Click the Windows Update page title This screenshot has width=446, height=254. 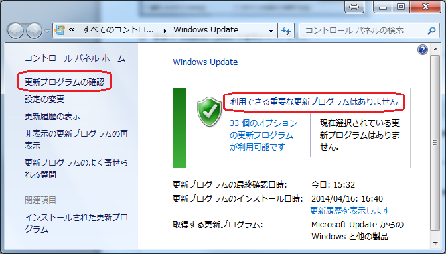click(205, 62)
